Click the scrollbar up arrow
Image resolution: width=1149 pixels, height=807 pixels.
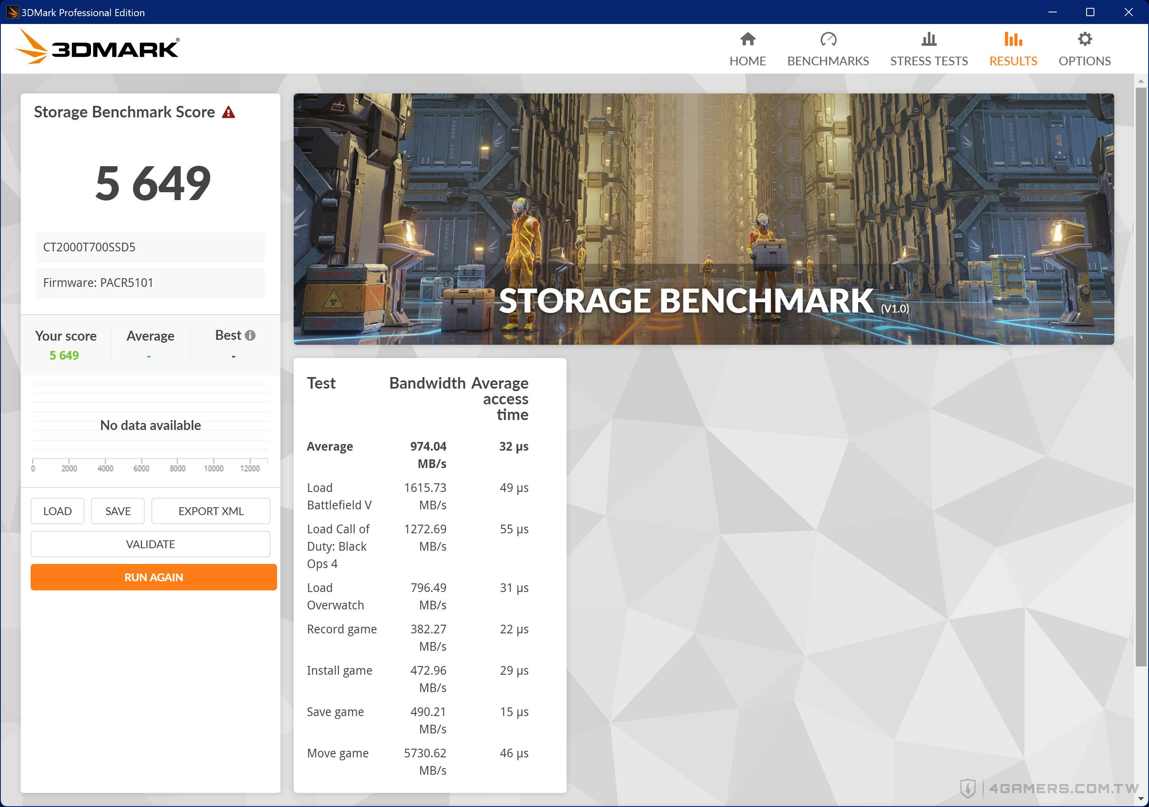[1140, 81]
